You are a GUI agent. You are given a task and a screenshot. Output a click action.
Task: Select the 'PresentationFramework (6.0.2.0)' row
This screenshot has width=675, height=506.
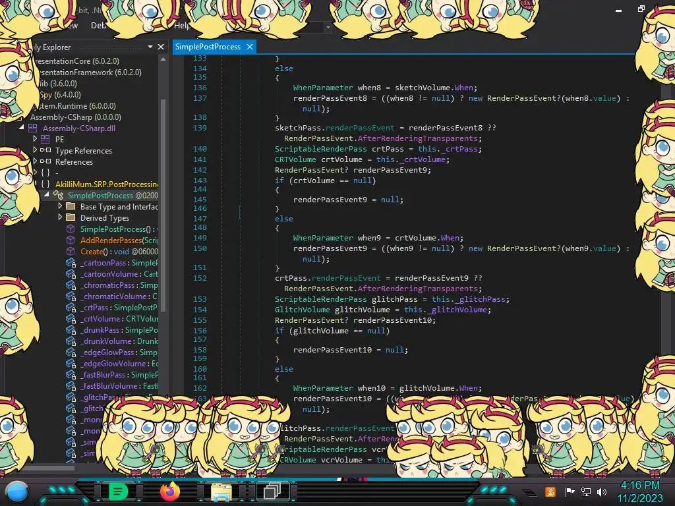coord(89,72)
